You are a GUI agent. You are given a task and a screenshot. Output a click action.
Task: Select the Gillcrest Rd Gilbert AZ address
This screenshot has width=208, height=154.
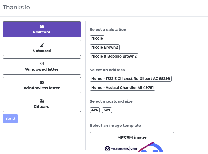pos(131,79)
